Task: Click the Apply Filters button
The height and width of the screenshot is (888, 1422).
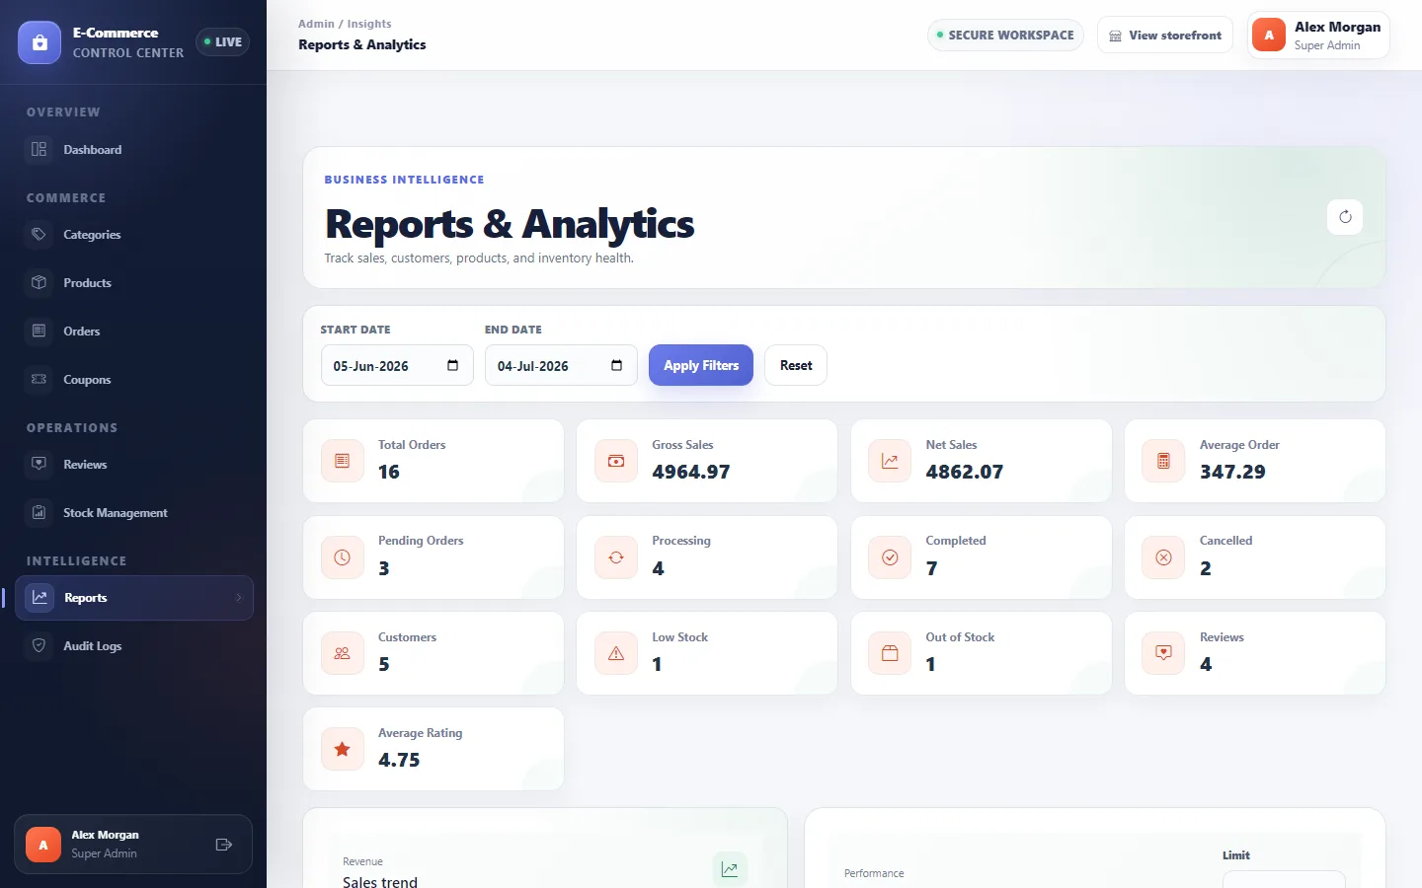Action: tap(701, 365)
